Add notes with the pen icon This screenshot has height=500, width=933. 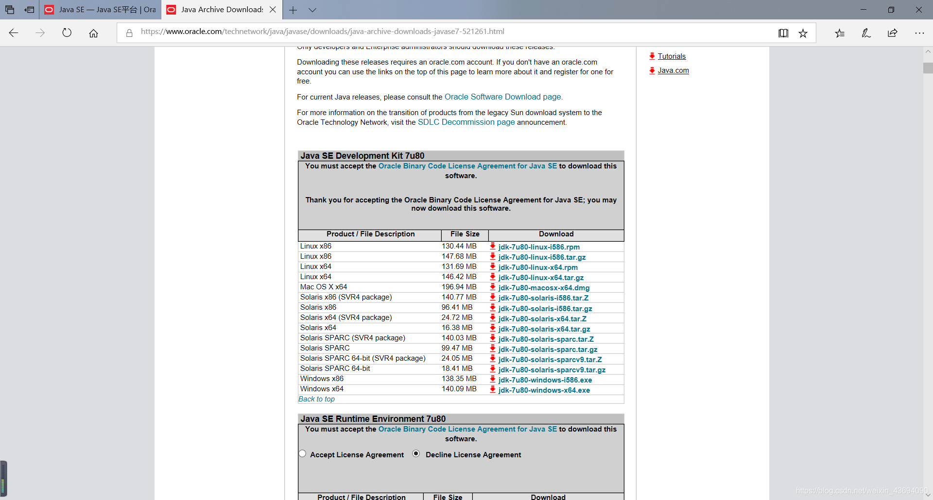tap(866, 33)
